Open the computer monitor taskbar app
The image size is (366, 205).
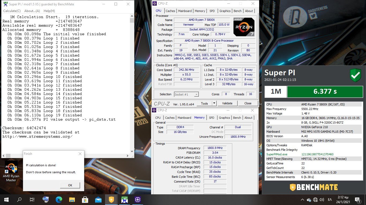coord(46,199)
